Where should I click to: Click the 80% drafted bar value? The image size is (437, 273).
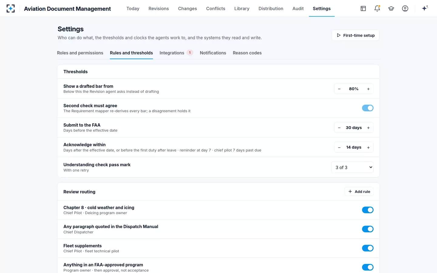(x=354, y=89)
